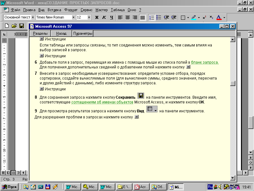Apply subscript formatting
Image resolution: width=254 pixels, height=191 pixels.
pos(211,18)
